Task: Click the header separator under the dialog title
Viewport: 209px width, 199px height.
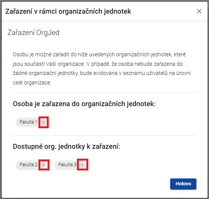Action: click(105, 21)
